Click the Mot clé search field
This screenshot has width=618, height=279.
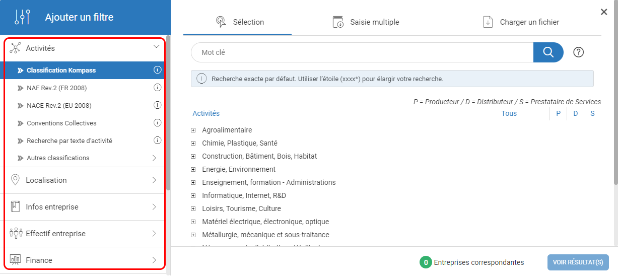pos(362,52)
